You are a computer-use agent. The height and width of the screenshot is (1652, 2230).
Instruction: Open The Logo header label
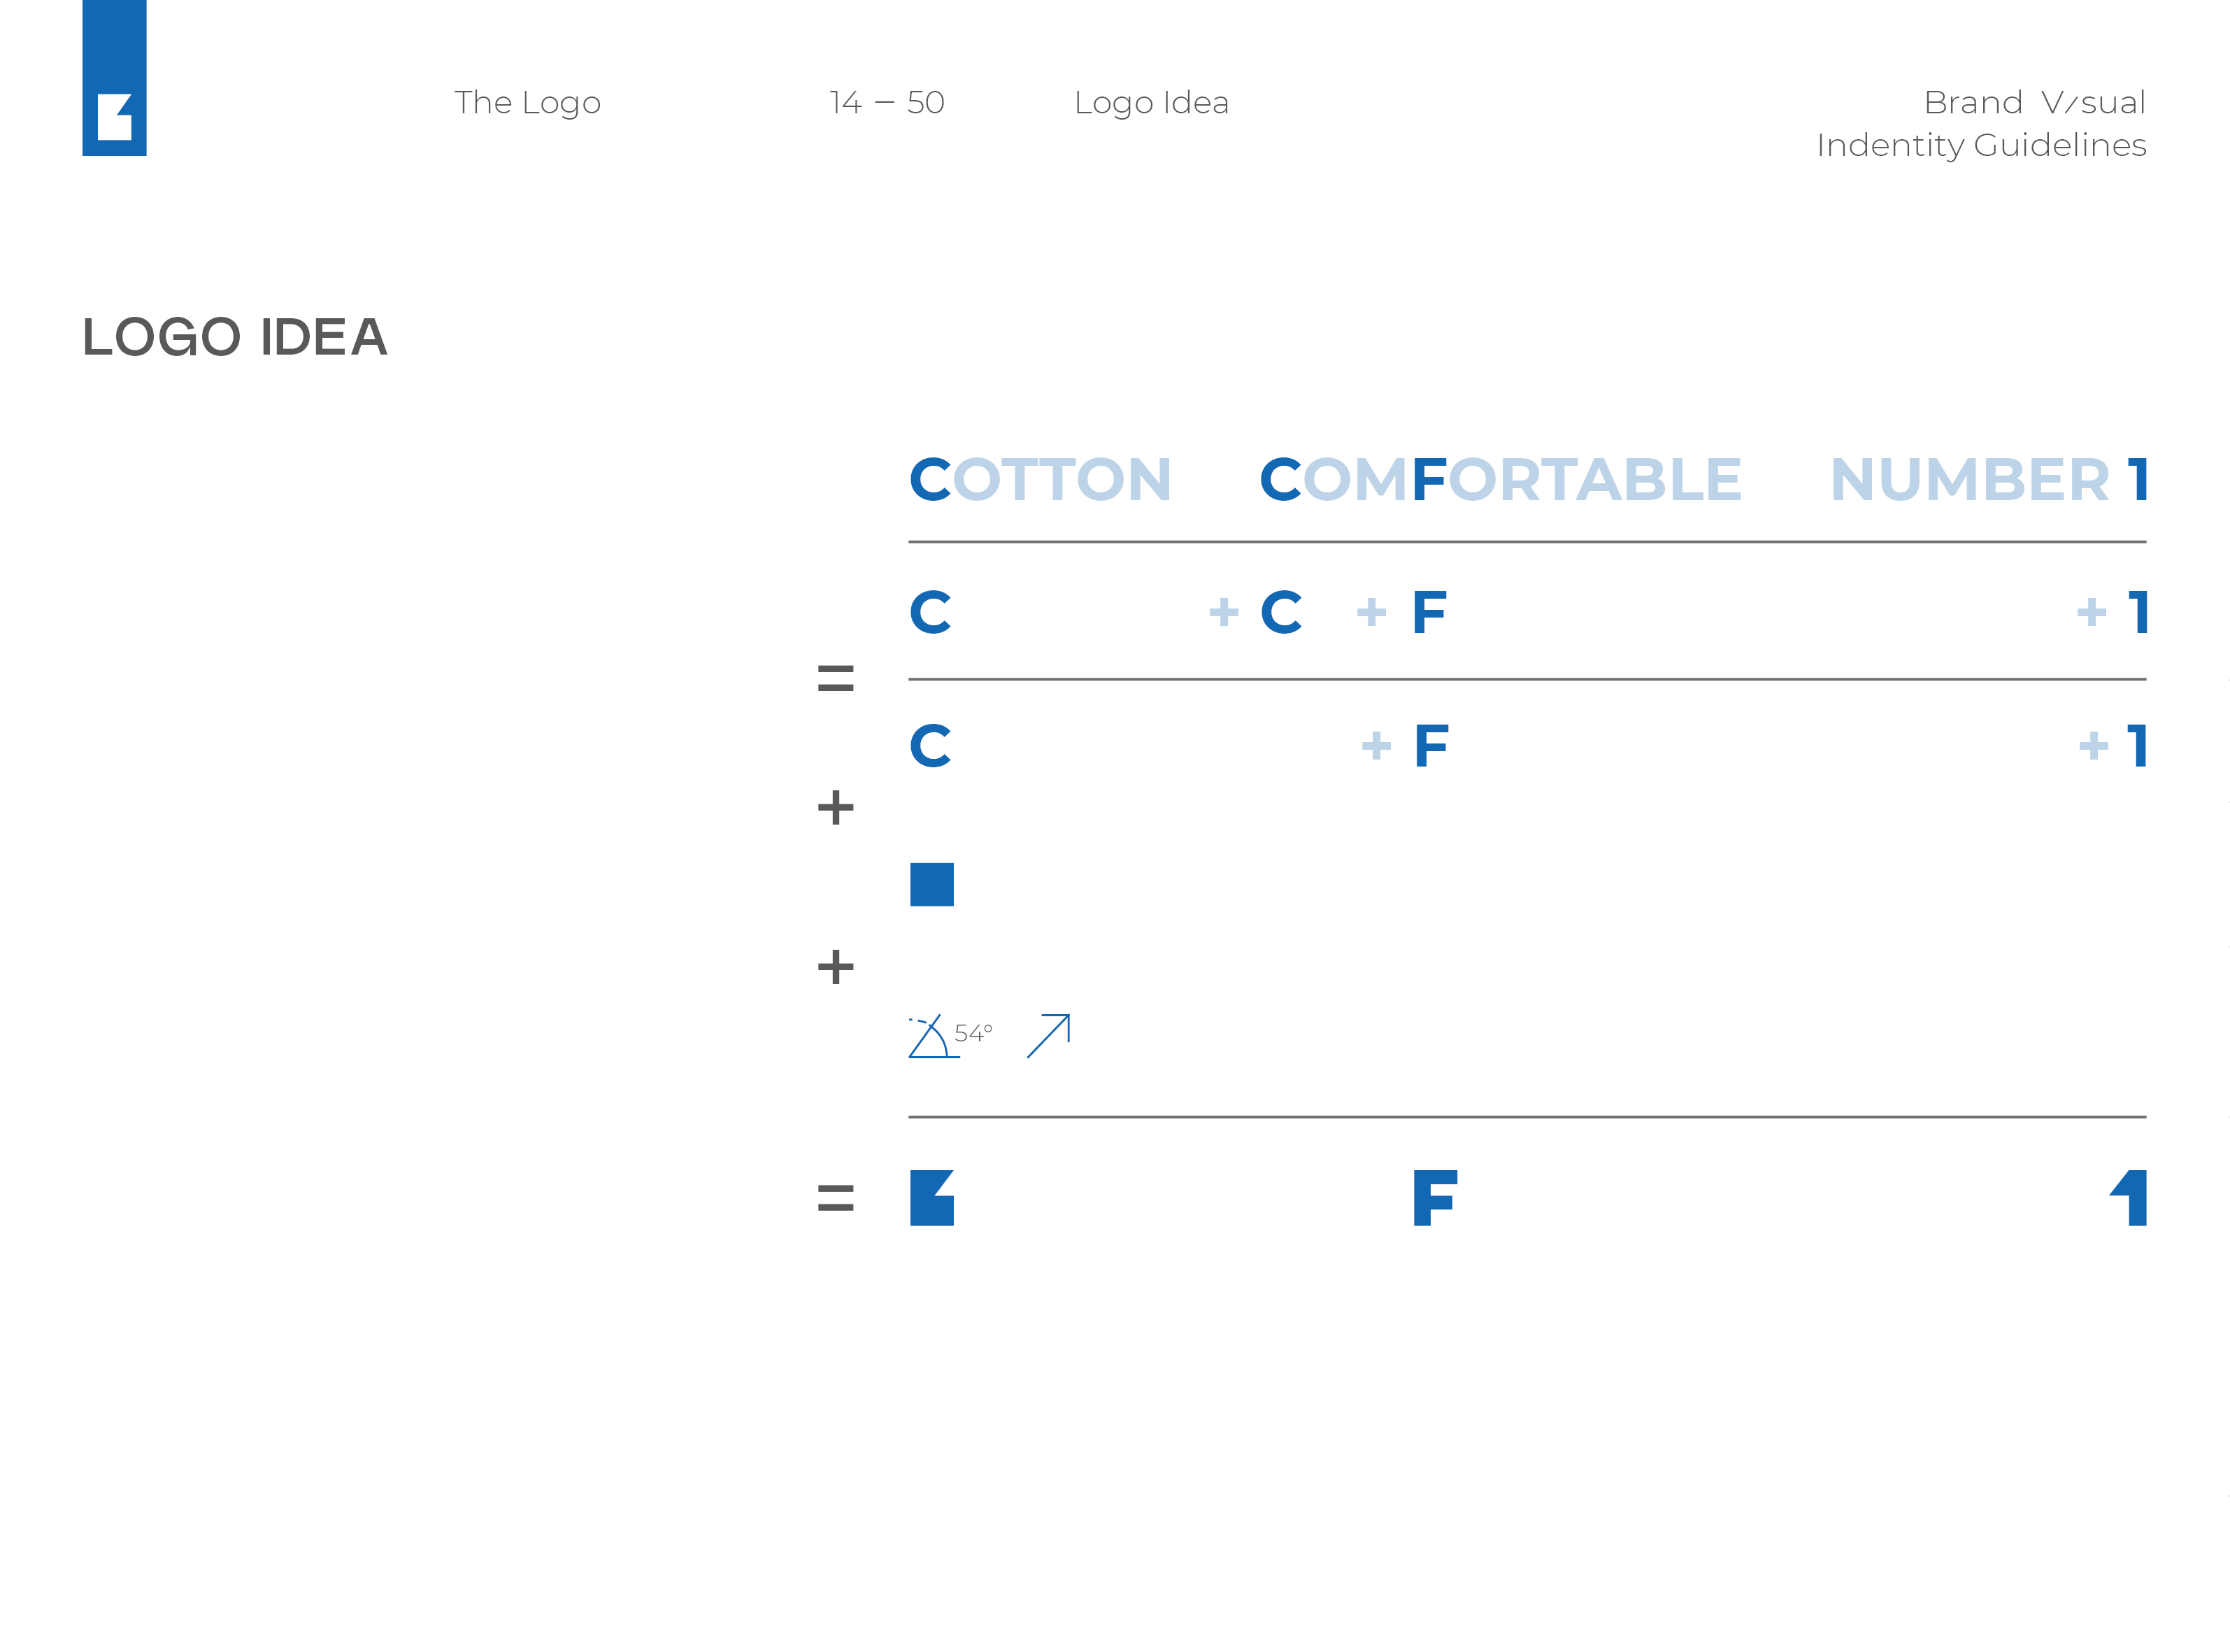527,103
